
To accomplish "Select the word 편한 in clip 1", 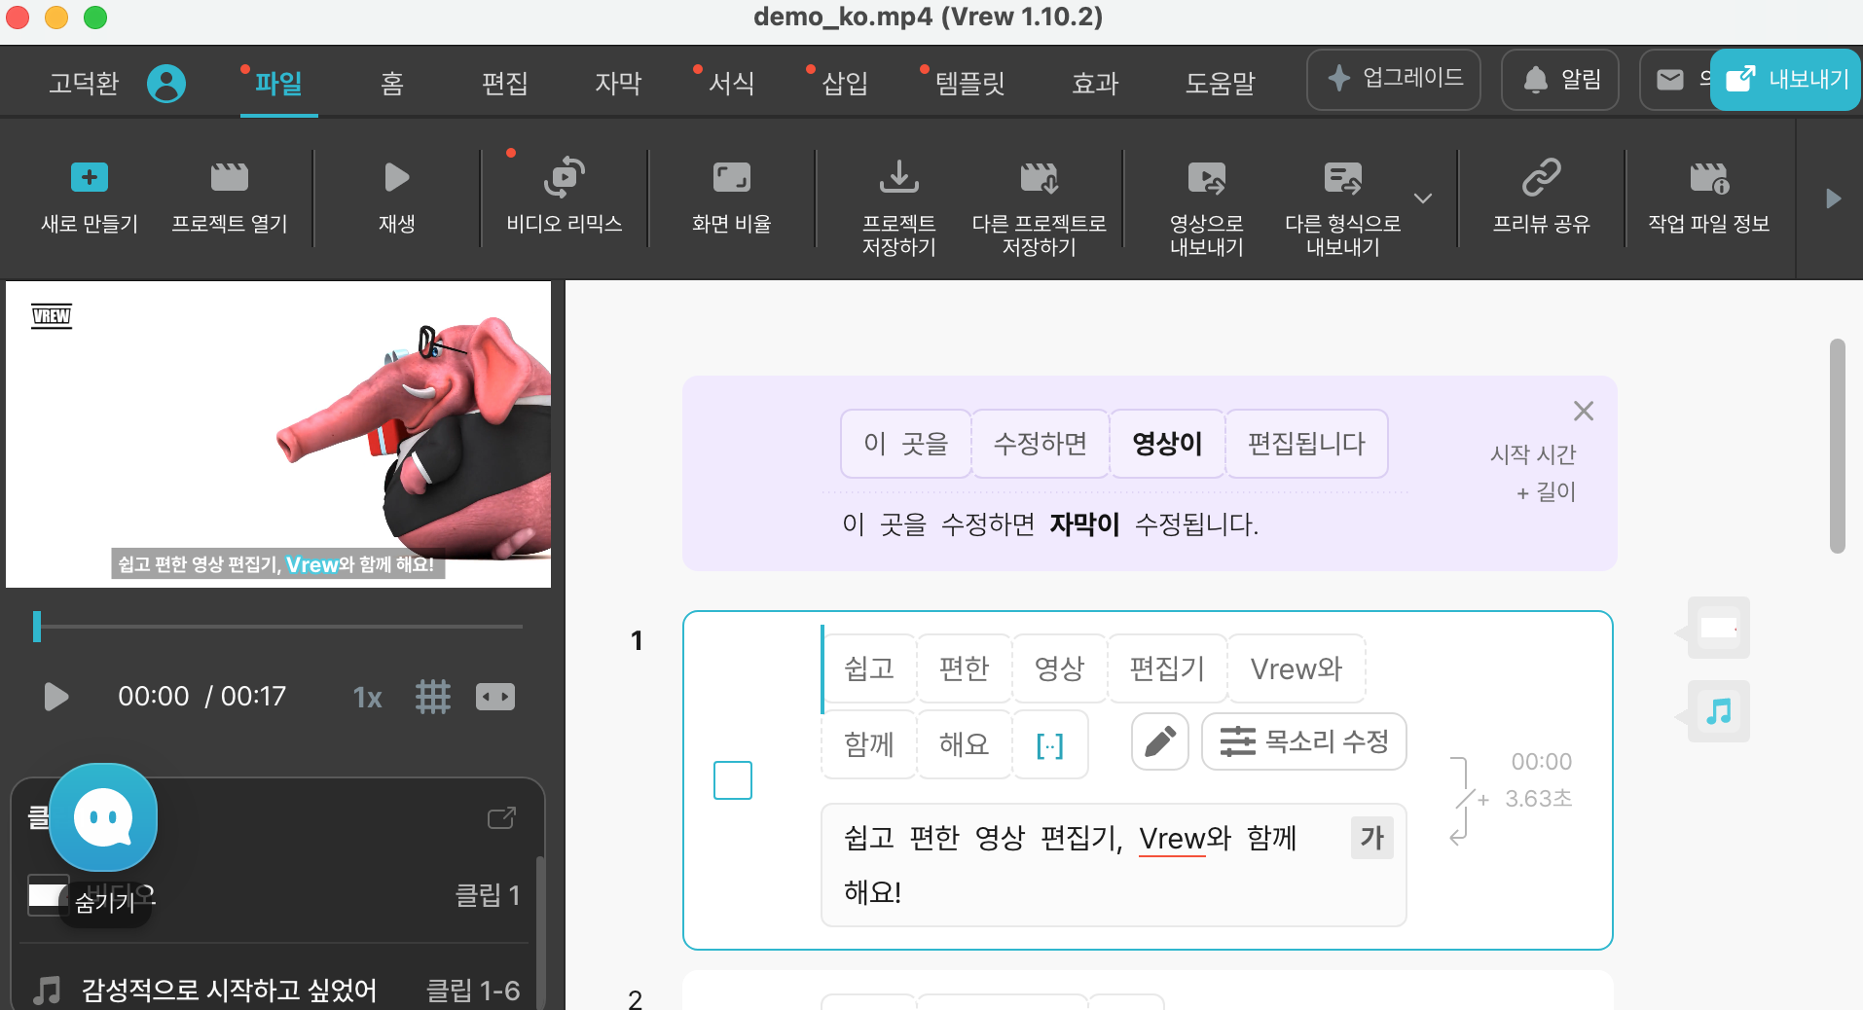I will 964,668.
